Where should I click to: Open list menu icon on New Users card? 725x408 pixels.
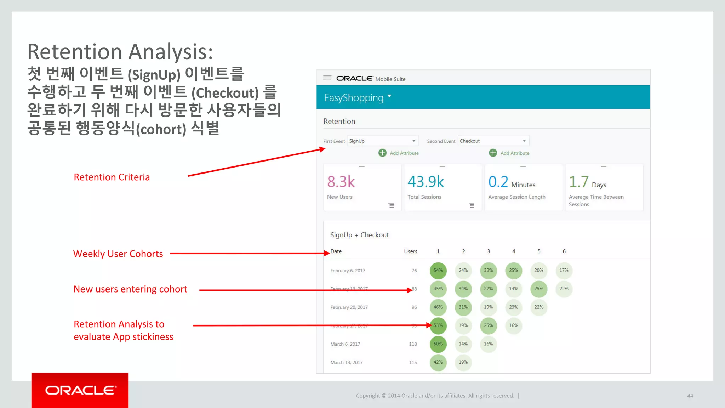pos(391,205)
